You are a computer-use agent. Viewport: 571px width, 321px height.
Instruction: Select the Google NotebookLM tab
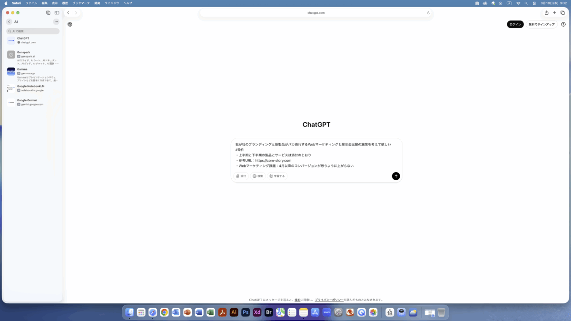33,88
